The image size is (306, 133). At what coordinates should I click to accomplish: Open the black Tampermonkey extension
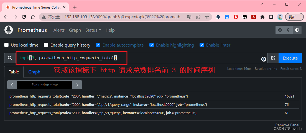pyautogui.click(x=244, y=17)
